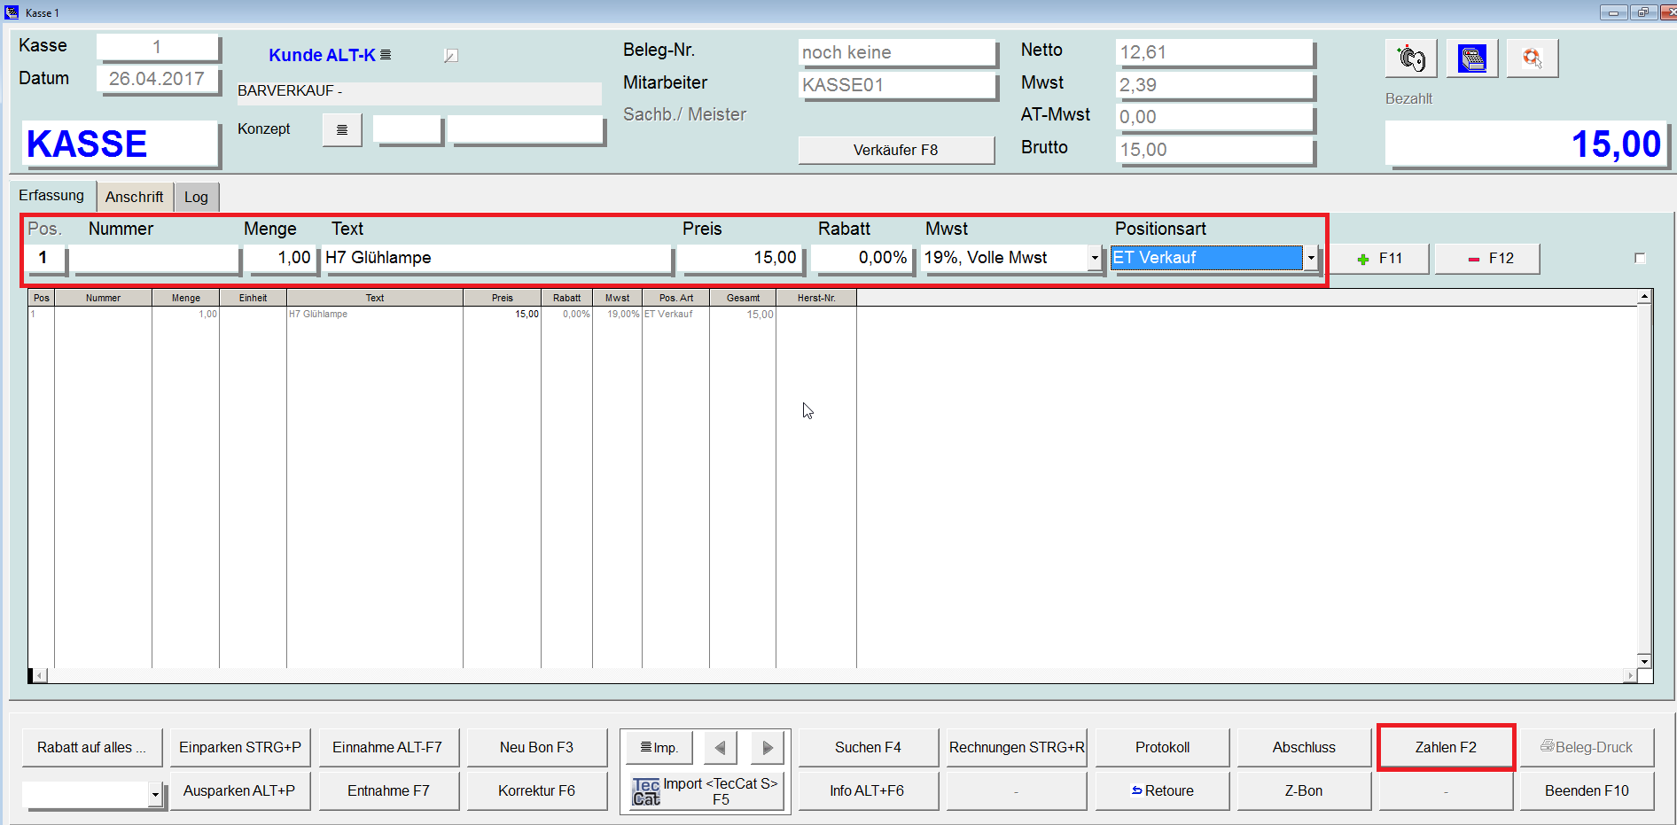Click the Protokoll button
The image size is (1677, 825).
[x=1162, y=747]
